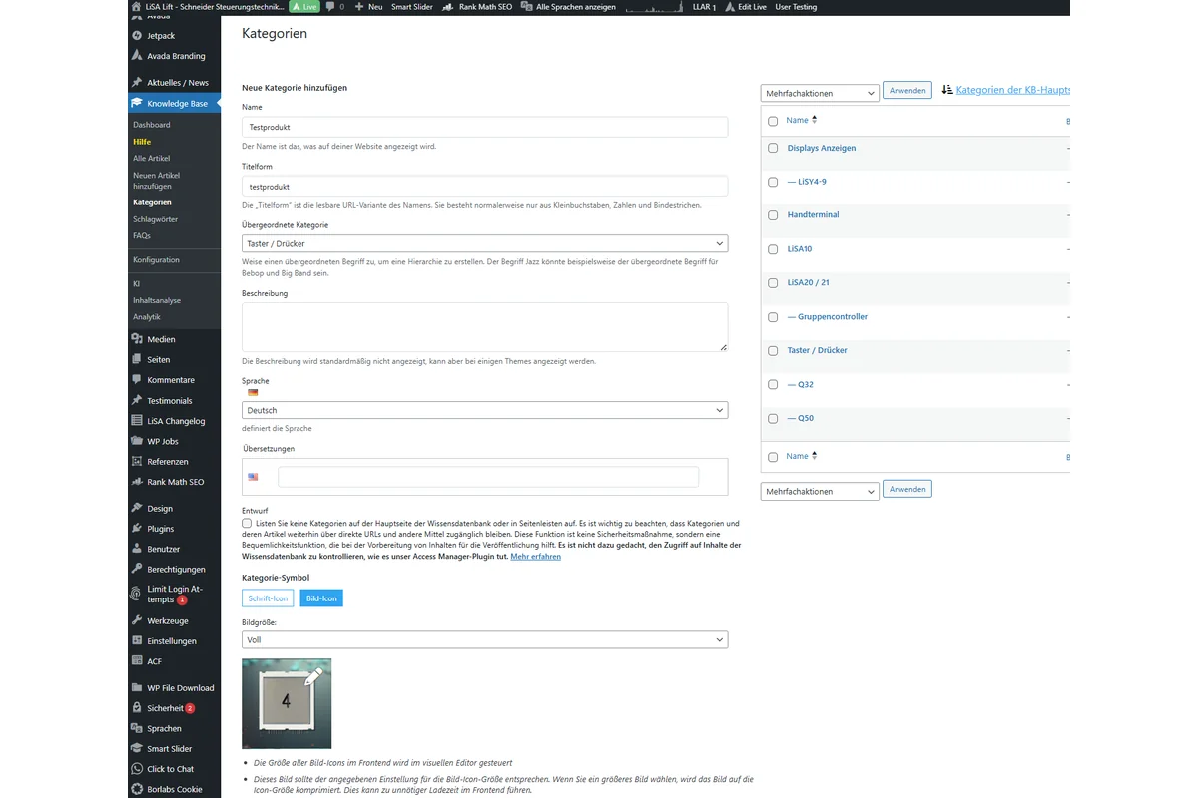Image resolution: width=1198 pixels, height=798 pixels.
Task: Click the Anwenden button
Action: [x=906, y=89]
